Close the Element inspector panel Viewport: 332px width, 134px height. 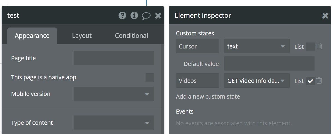point(325,16)
